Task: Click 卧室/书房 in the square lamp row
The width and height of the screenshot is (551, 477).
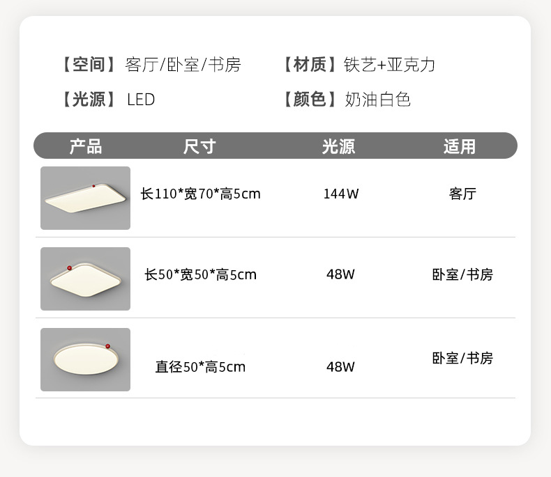Action: click(462, 275)
